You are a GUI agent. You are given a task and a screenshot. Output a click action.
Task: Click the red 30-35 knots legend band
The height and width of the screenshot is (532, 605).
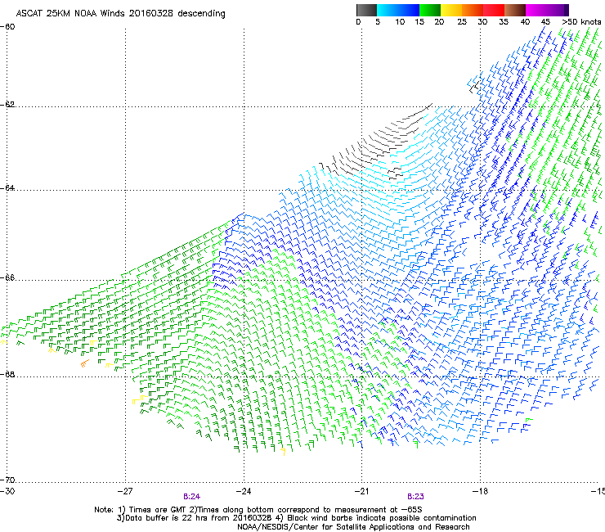click(x=494, y=10)
